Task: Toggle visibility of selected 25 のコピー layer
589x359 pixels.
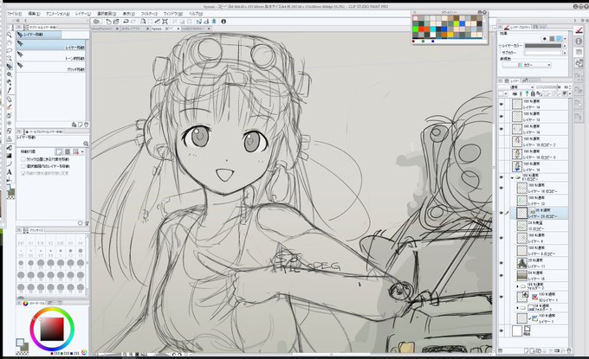Action: tap(502, 213)
